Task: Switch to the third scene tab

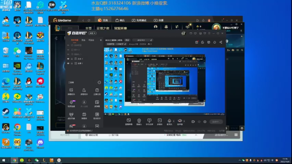Action: [x=91, y=40]
